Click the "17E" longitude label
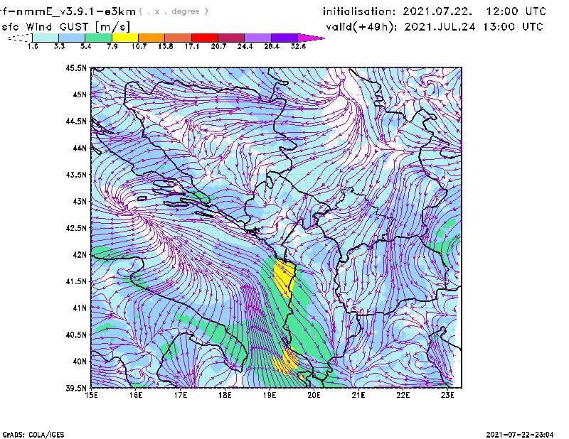This screenshot has height=439, width=569. pyautogui.click(x=181, y=395)
